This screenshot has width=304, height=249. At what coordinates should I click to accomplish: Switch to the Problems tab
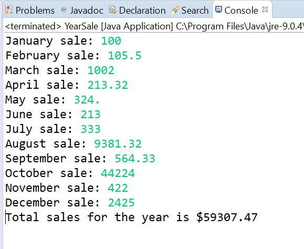[x=30, y=11]
